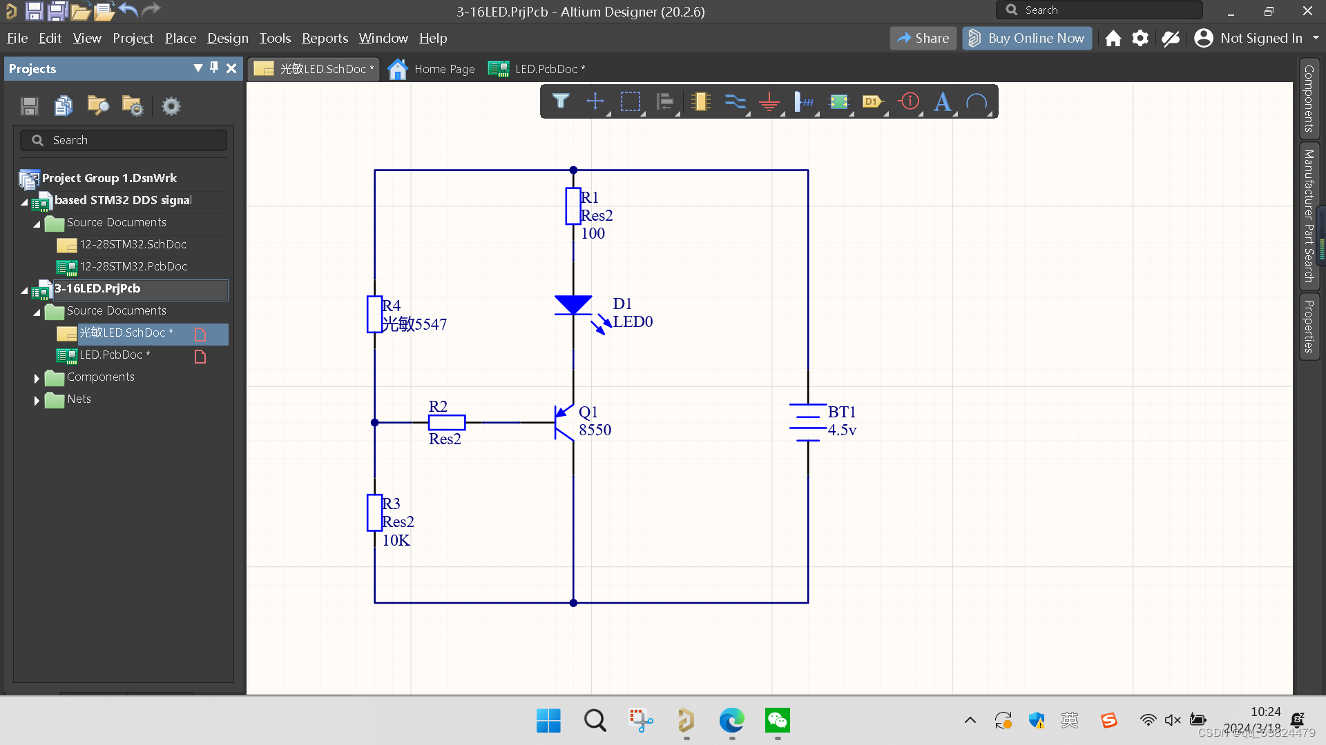This screenshot has width=1326, height=745.
Task: Select the Place Arc drawing tool
Action: point(977,102)
